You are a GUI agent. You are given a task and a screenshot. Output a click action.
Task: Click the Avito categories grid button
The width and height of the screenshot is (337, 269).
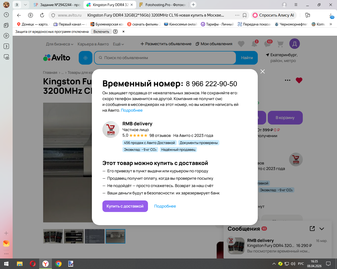(85, 58)
